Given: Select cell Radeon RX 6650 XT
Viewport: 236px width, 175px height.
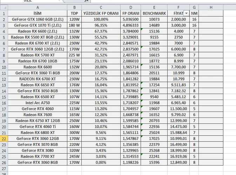Looking at the screenshot, I should click(38, 85).
